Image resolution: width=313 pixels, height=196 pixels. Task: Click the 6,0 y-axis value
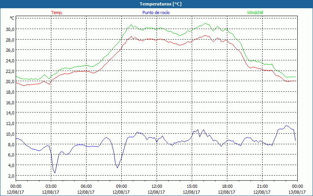point(11,154)
